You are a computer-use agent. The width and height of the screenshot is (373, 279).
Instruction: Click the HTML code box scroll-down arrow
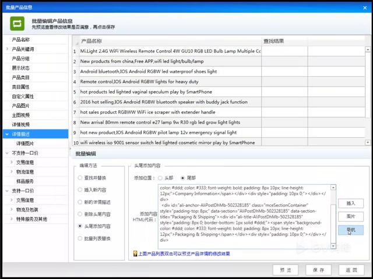click(x=333, y=246)
